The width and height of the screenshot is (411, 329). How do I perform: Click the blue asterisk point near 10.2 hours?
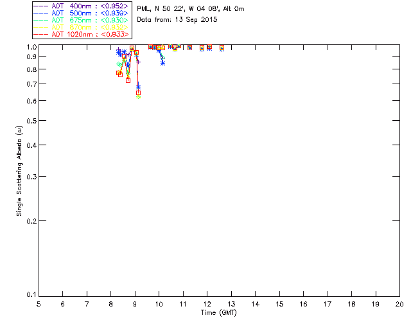coord(162,63)
